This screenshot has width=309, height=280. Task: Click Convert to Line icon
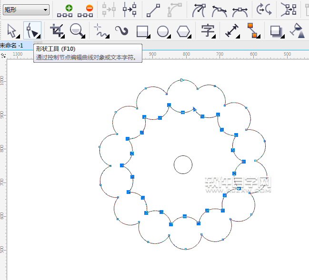point(153,10)
